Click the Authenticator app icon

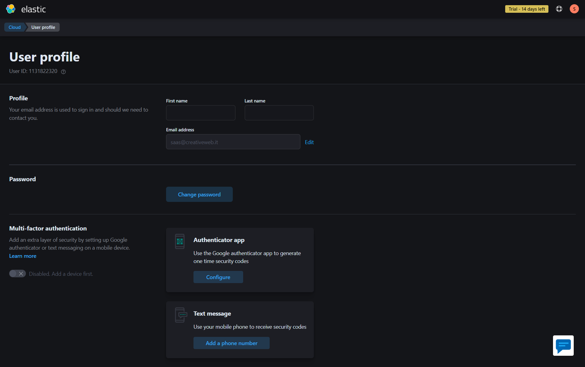pyautogui.click(x=179, y=241)
